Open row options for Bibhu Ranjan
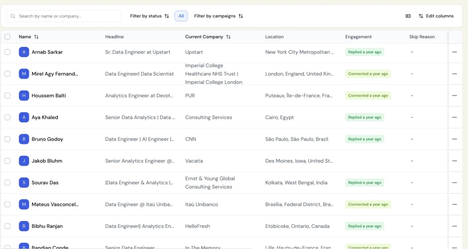This screenshot has height=249, width=468. 454,226
